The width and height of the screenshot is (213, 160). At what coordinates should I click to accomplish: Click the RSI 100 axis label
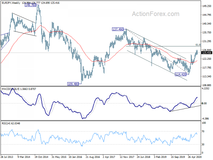pos(204,123)
